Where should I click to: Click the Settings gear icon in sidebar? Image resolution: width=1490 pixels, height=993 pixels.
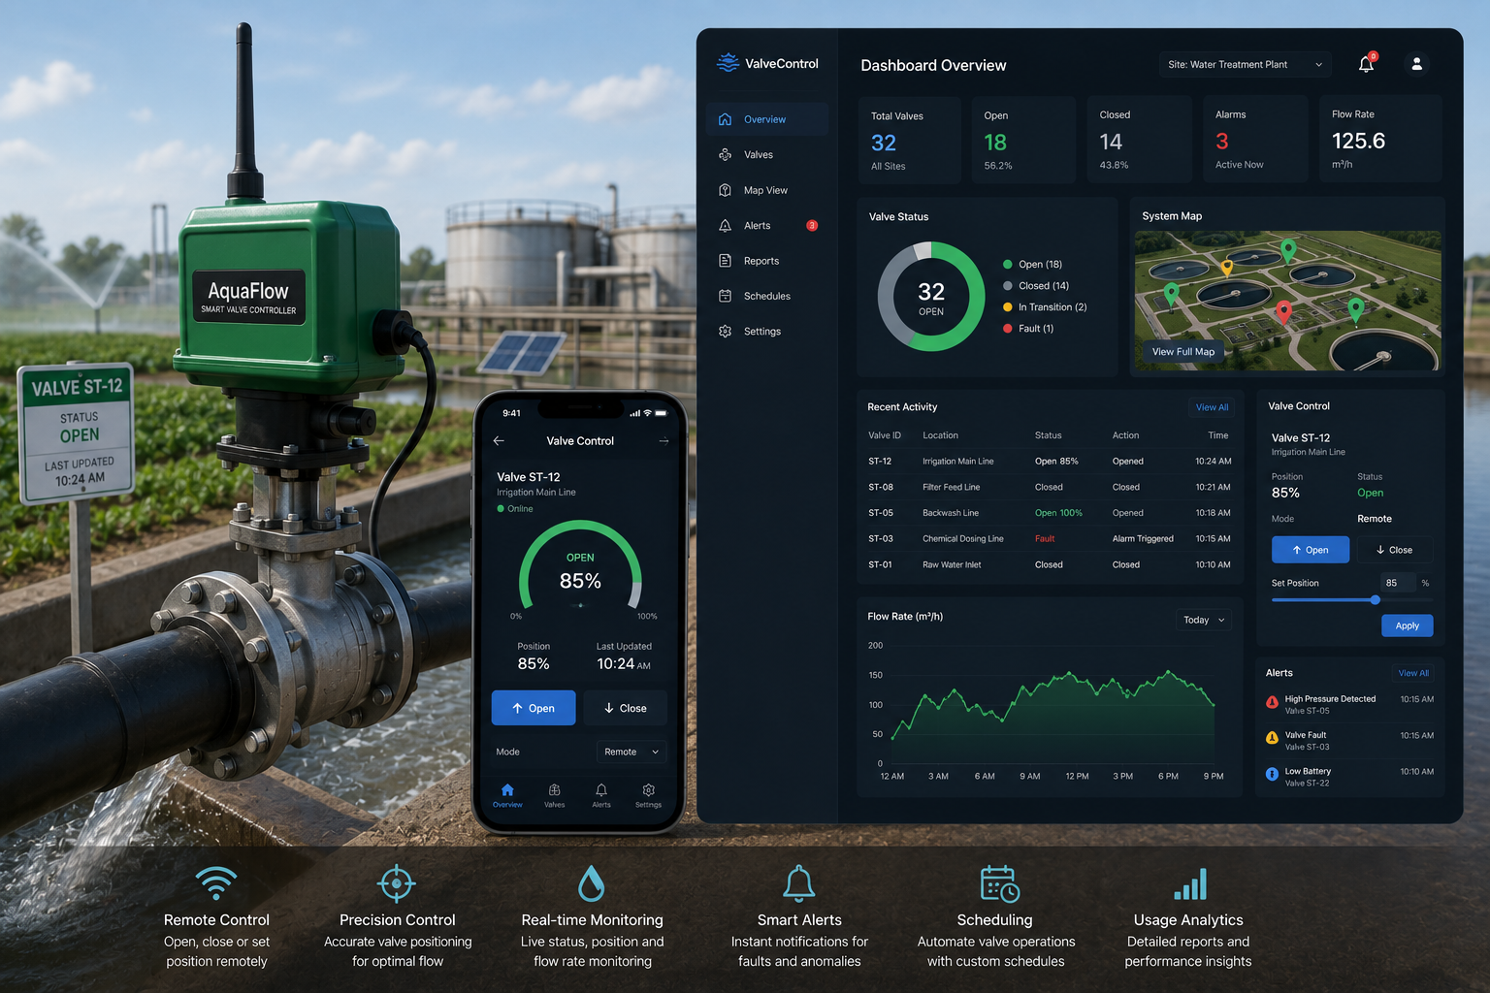725,332
